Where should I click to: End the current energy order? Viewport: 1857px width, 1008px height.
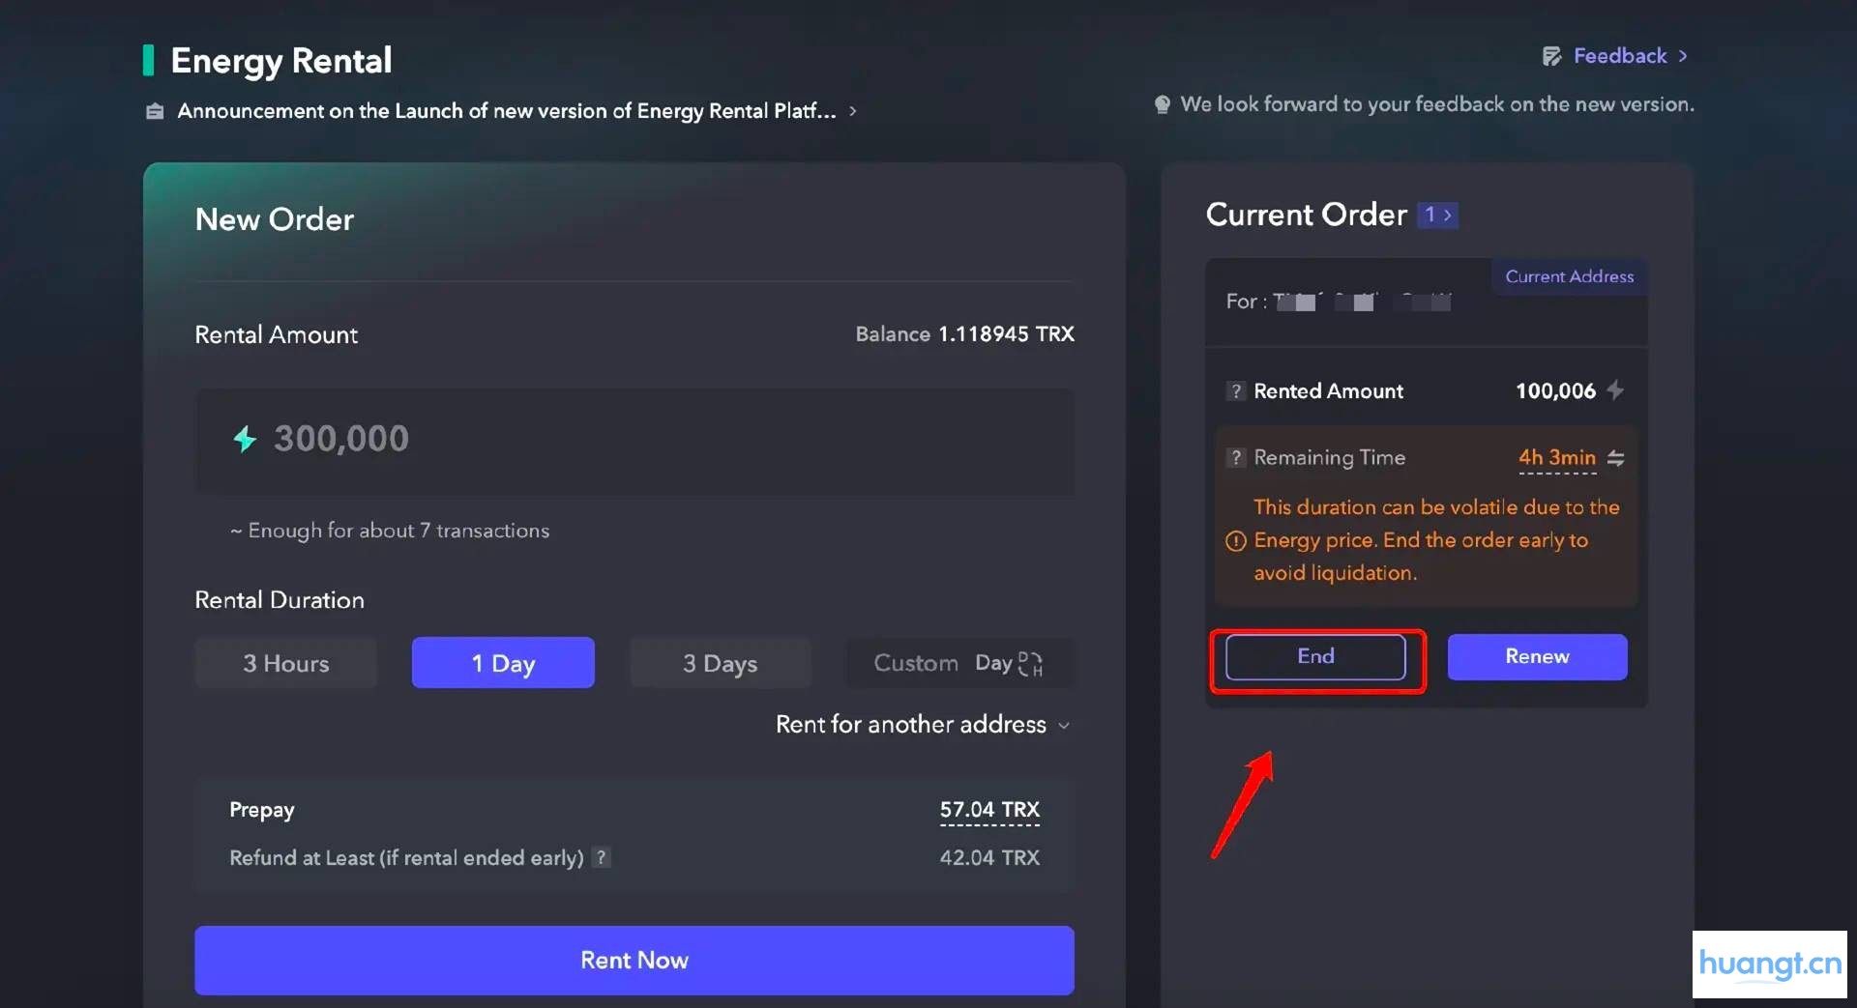point(1315,657)
